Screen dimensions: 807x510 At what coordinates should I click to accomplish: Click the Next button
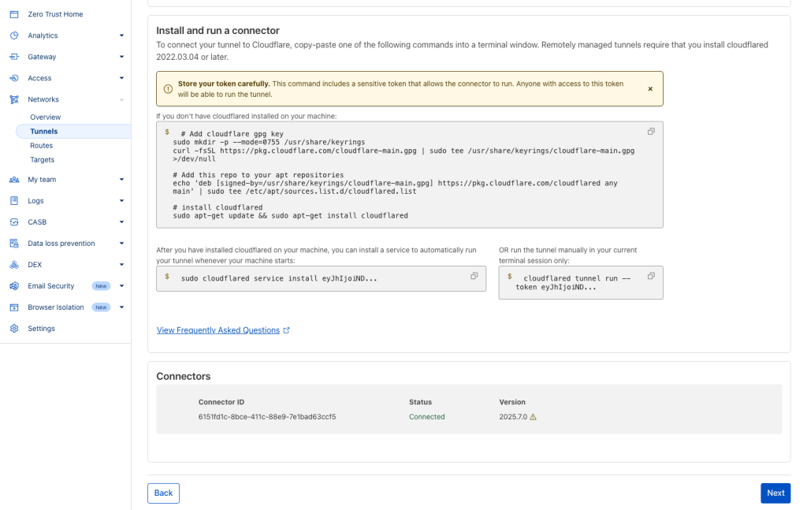point(775,493)
